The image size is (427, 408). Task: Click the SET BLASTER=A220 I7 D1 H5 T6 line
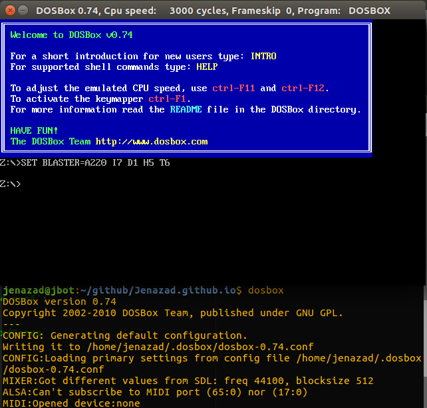85,162
